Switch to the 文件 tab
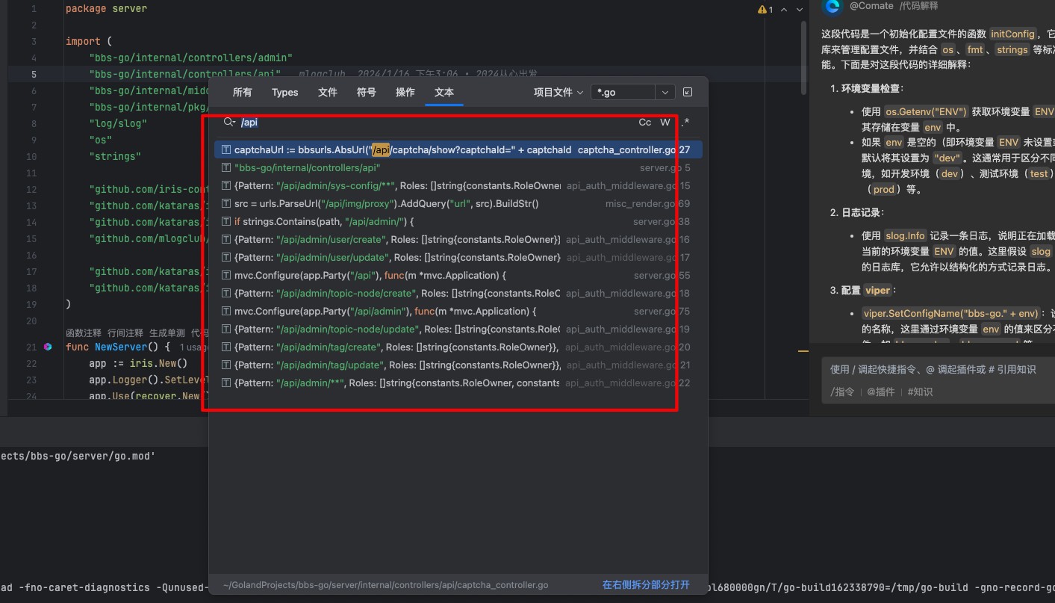 point(328,92)
